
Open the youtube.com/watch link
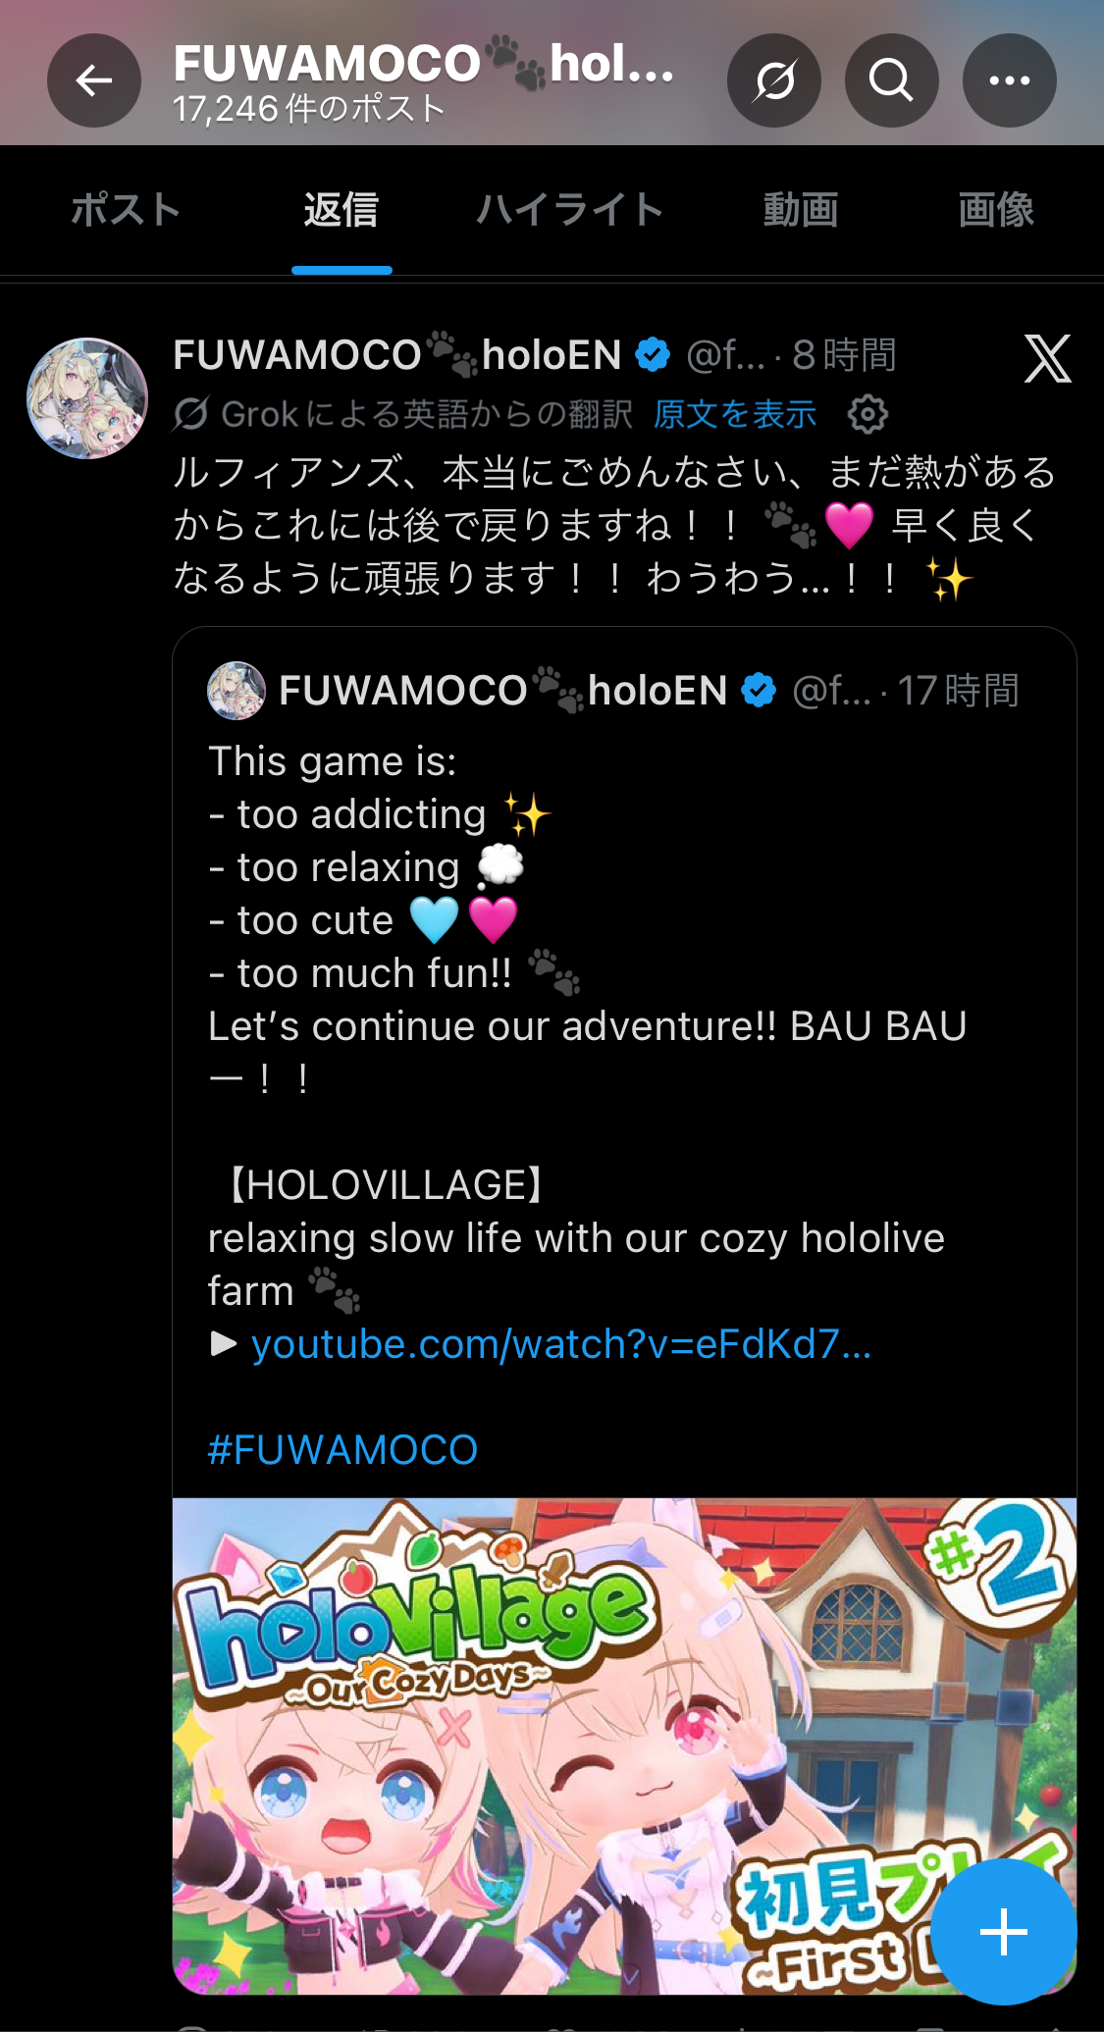[x=561, y=1344]
